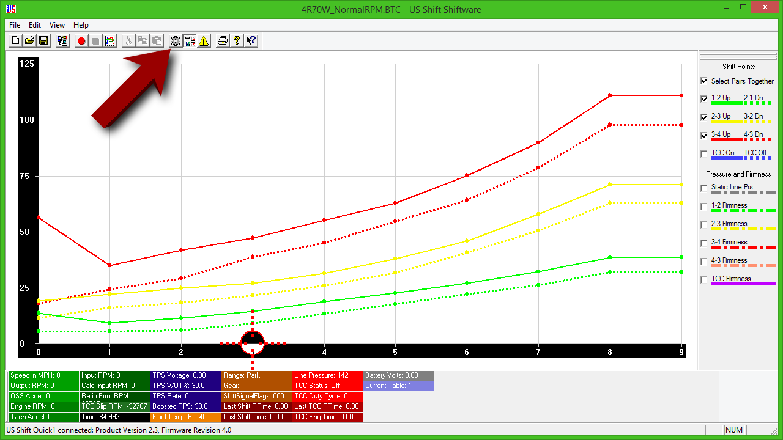The height and width of the screenshot is (440, 783).
Task: Click the purple TCC Firmness line swatch
Action: tap(743, 284)
